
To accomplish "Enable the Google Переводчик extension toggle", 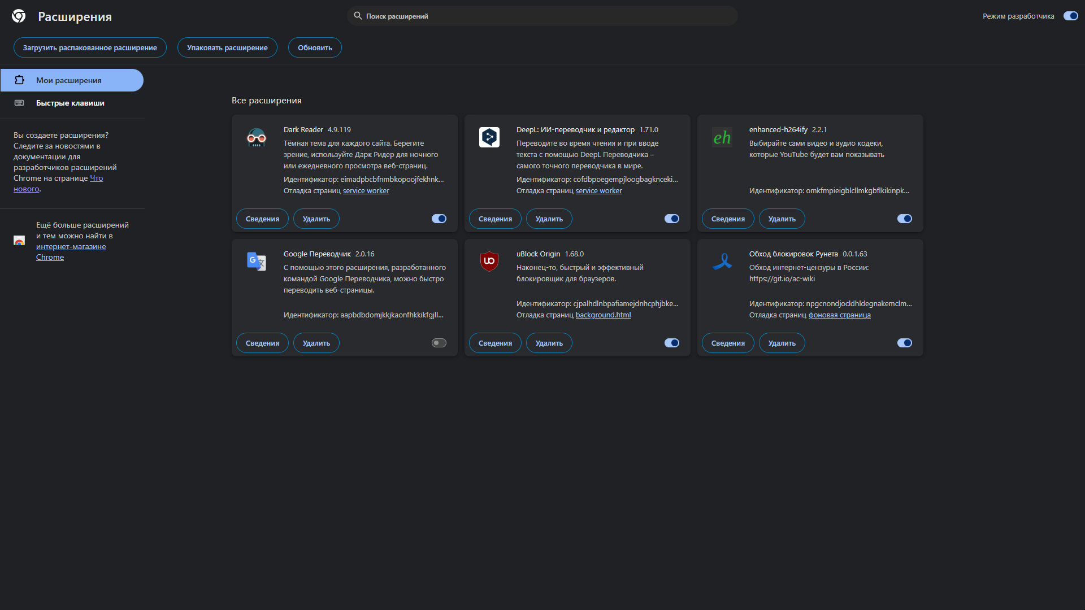I will [439, 343].
